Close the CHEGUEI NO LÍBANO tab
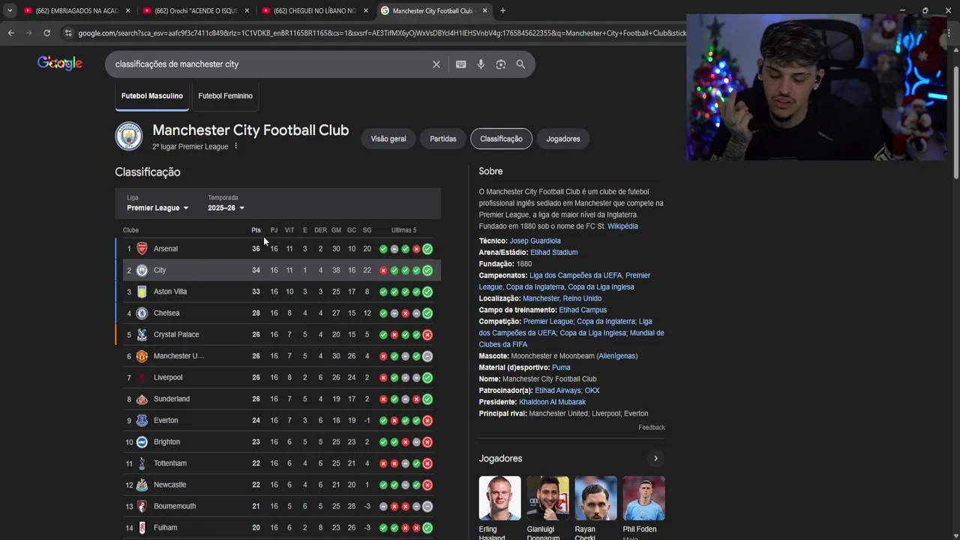The width and height of the screenshot is (960, 540). pyautogui.click(x=366, y=10)
